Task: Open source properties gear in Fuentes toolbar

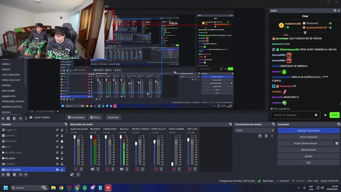Action: [x=14, y=175]
